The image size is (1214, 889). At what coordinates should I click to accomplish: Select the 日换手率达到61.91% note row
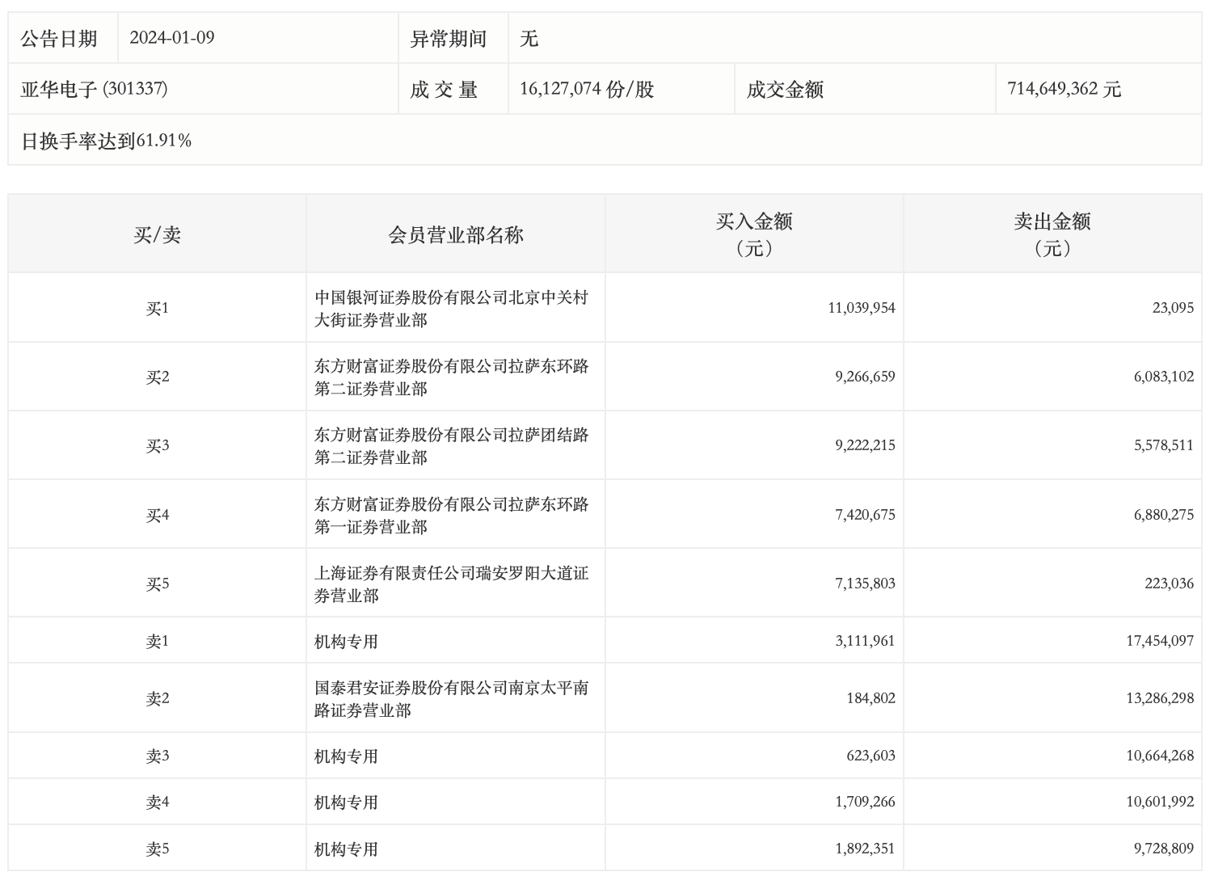pyautogui.click(x=107, y=141)
